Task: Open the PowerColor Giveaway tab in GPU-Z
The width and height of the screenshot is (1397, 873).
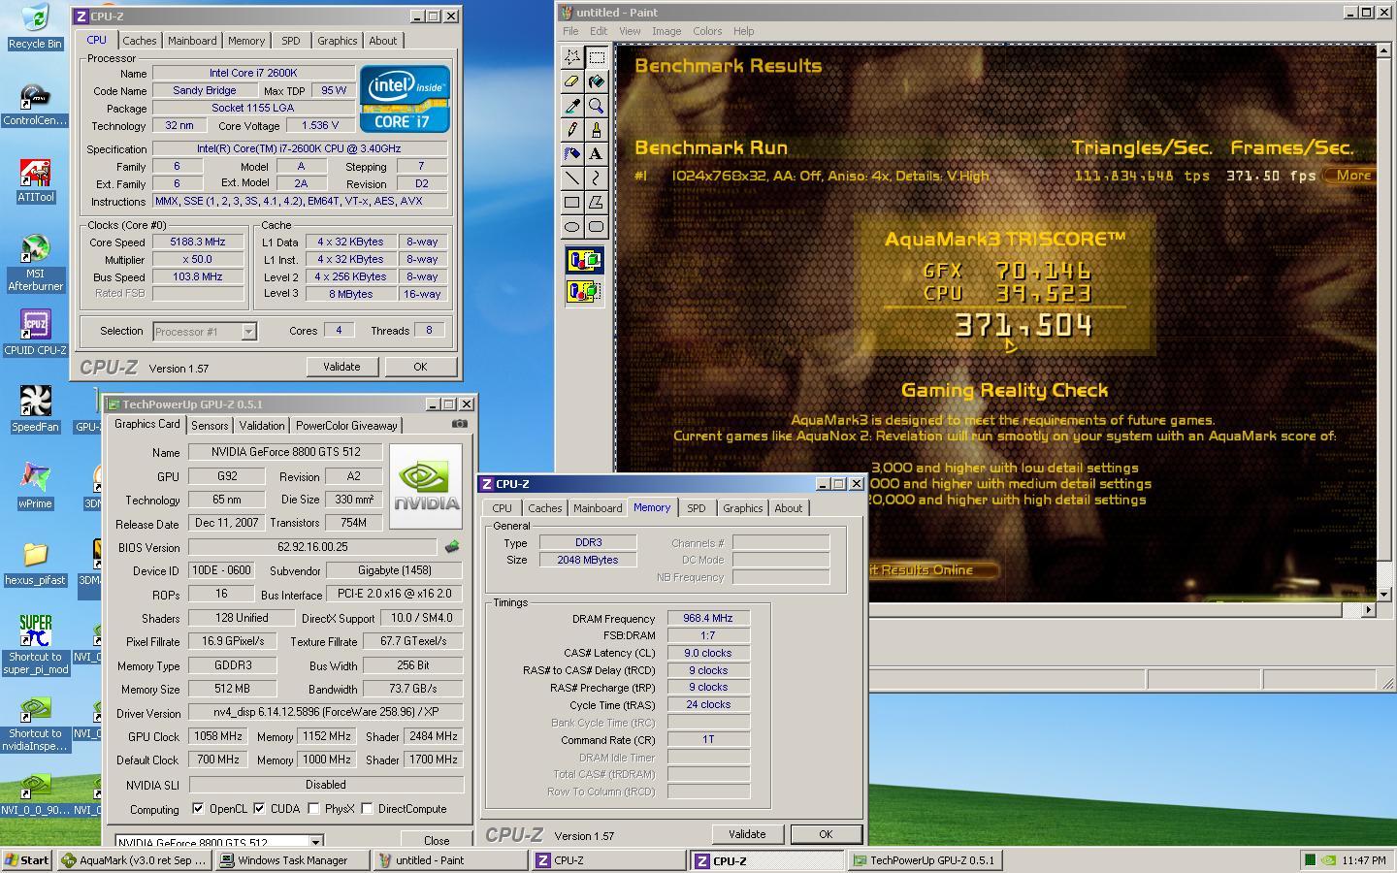Action: click(x=346, y=426)
